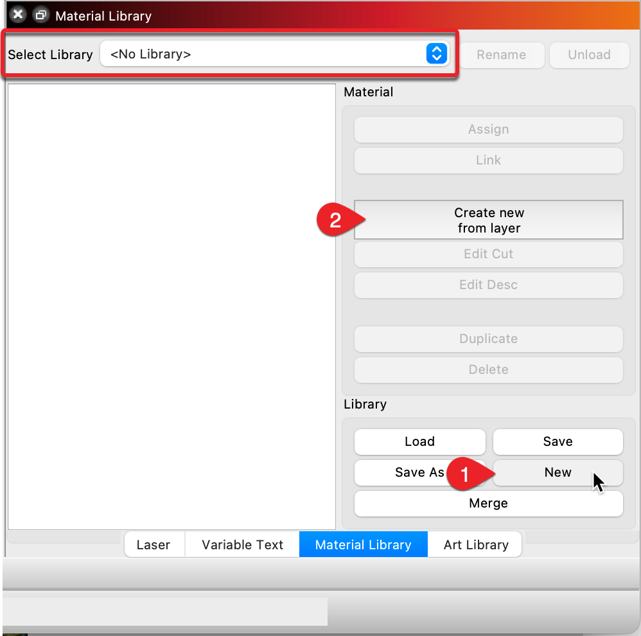
Task: Click the Edit Desc button
Action: (488, 285)
